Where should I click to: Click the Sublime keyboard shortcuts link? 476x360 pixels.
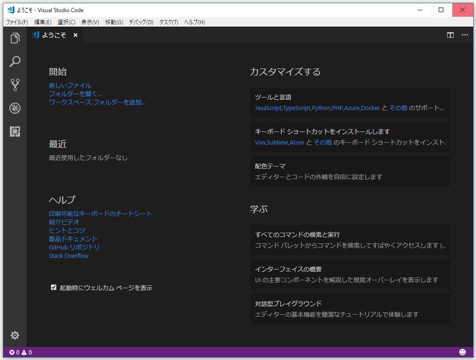pyautogui.click(x=277, y=142)
